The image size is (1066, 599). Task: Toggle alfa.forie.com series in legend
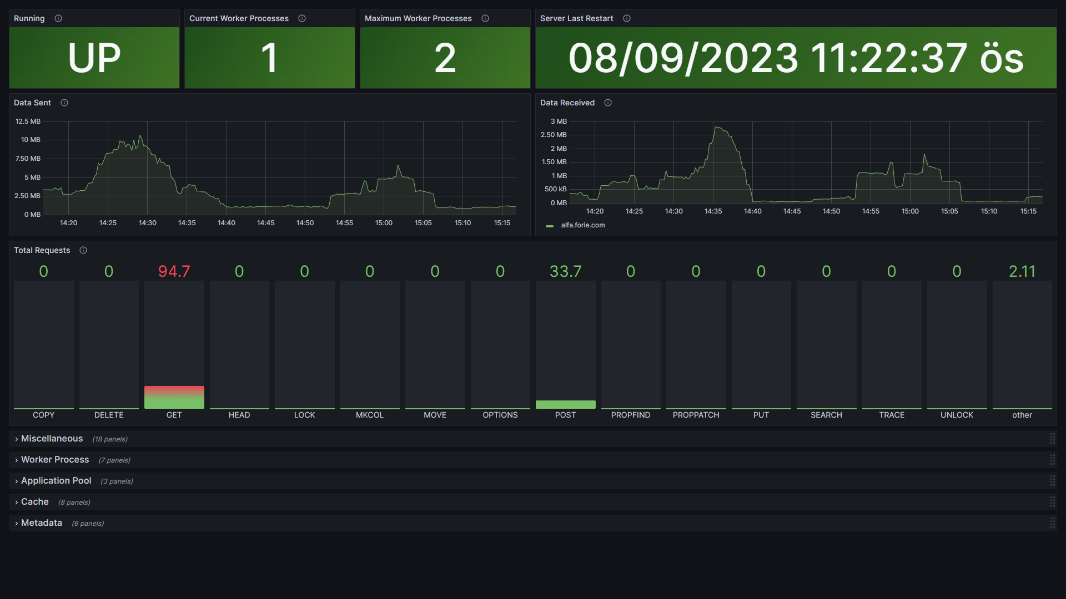(582, 225)
